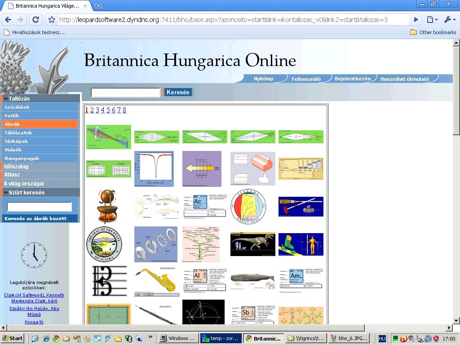Screen dimensions: 460x345
Task: Click the HU language indicator
Action: (382, 339)
